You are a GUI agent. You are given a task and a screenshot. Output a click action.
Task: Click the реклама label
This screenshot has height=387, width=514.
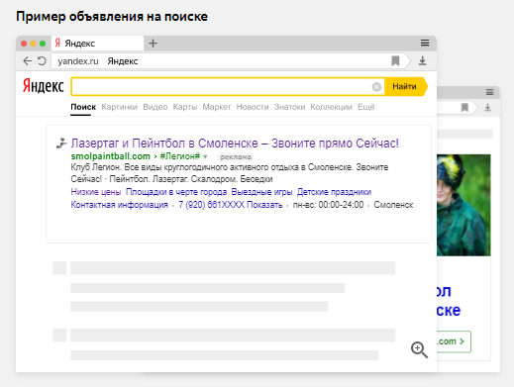pos(236,157)
